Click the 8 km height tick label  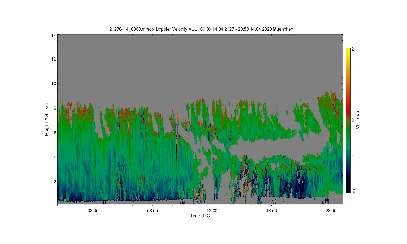pyautogui.click(x=55, y=108)
